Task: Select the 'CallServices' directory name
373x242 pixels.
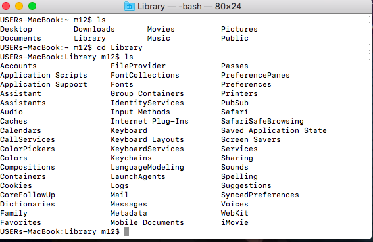Action: [x=28, y=139]
